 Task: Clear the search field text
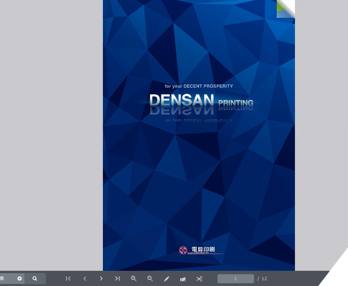(x=20, y=278)
